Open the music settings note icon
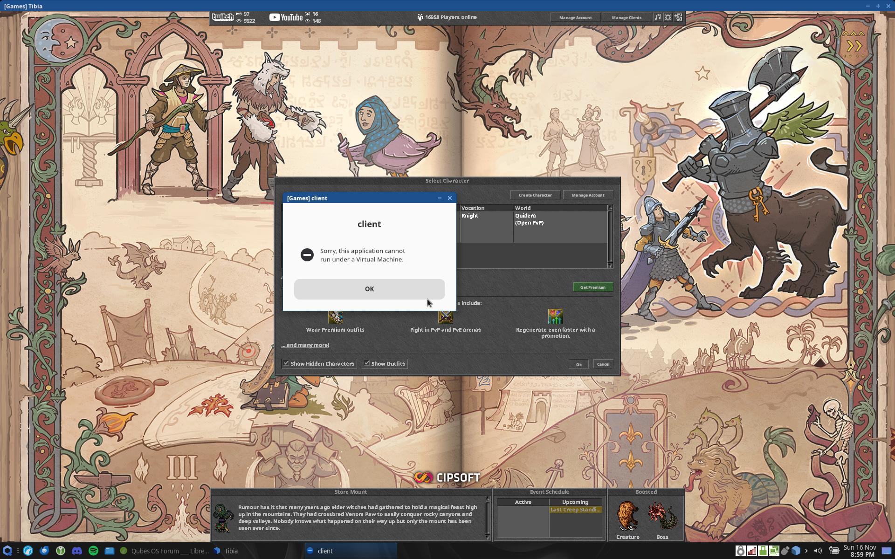The image size is (895, 559). tap(657, 17)
